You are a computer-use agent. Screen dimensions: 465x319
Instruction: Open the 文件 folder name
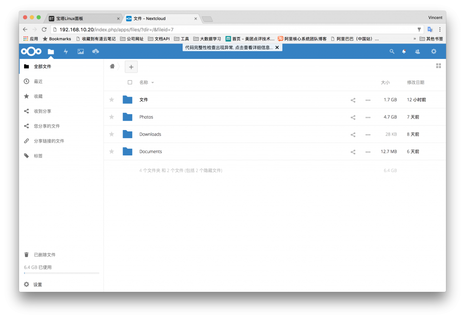tap(143, 100)
